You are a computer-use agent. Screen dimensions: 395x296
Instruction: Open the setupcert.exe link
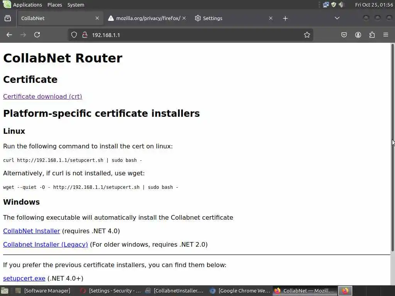[x=24, y=278]
